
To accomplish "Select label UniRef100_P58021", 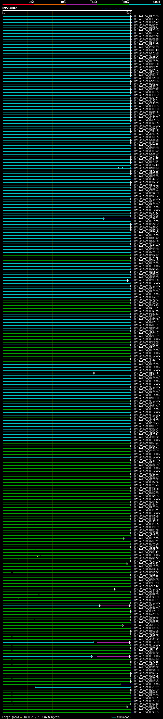I will (x=146, y=314).
